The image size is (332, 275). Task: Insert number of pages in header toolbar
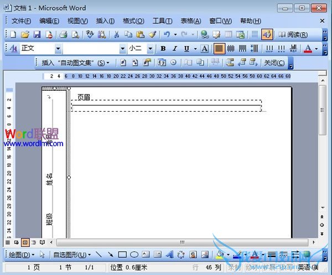[135, 63]
